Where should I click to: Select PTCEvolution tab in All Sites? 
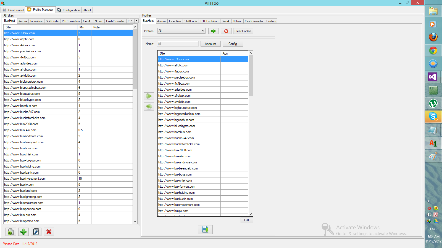click(70, 21)
